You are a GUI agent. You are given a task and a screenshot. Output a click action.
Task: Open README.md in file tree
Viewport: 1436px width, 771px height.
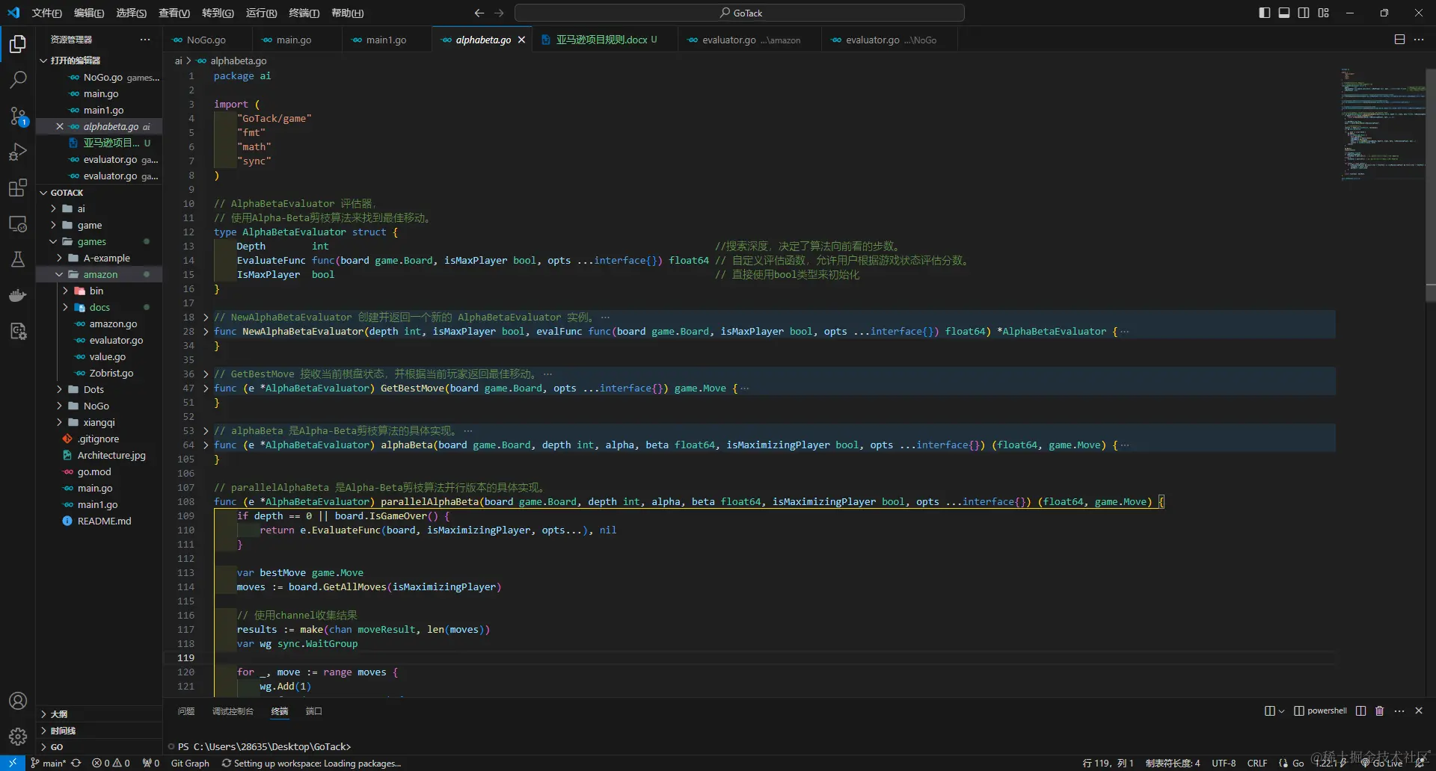pyautogui.click(x=104, y=521)
